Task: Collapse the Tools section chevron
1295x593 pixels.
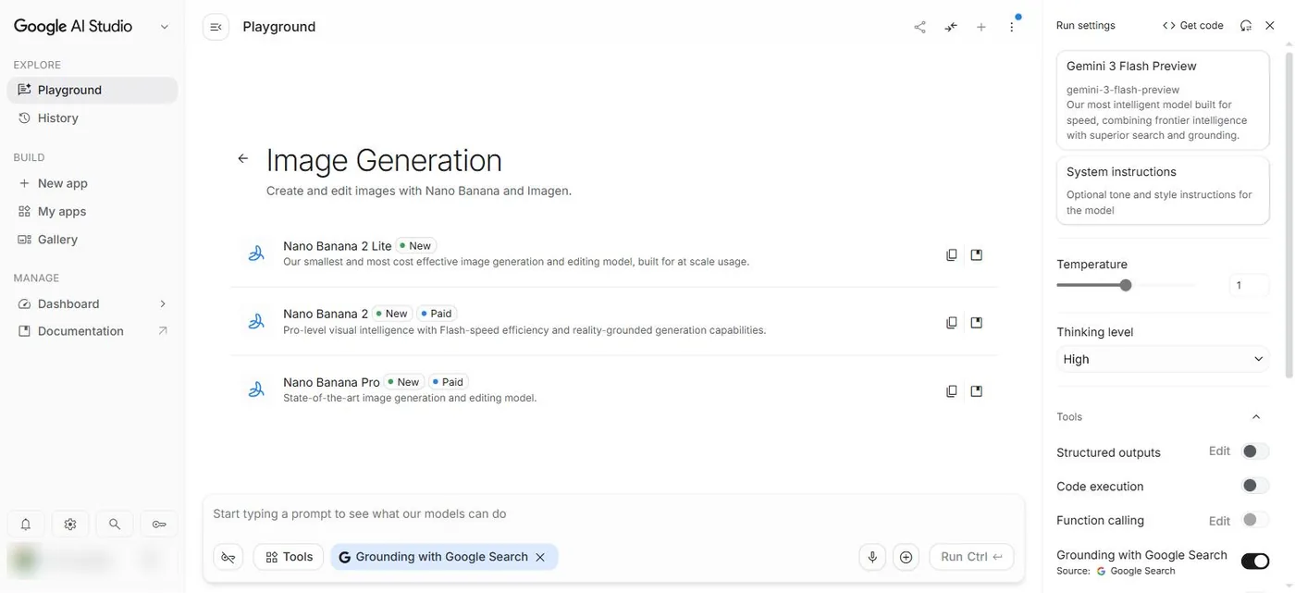Action: pyautogui.click(x=1256, y=417)
